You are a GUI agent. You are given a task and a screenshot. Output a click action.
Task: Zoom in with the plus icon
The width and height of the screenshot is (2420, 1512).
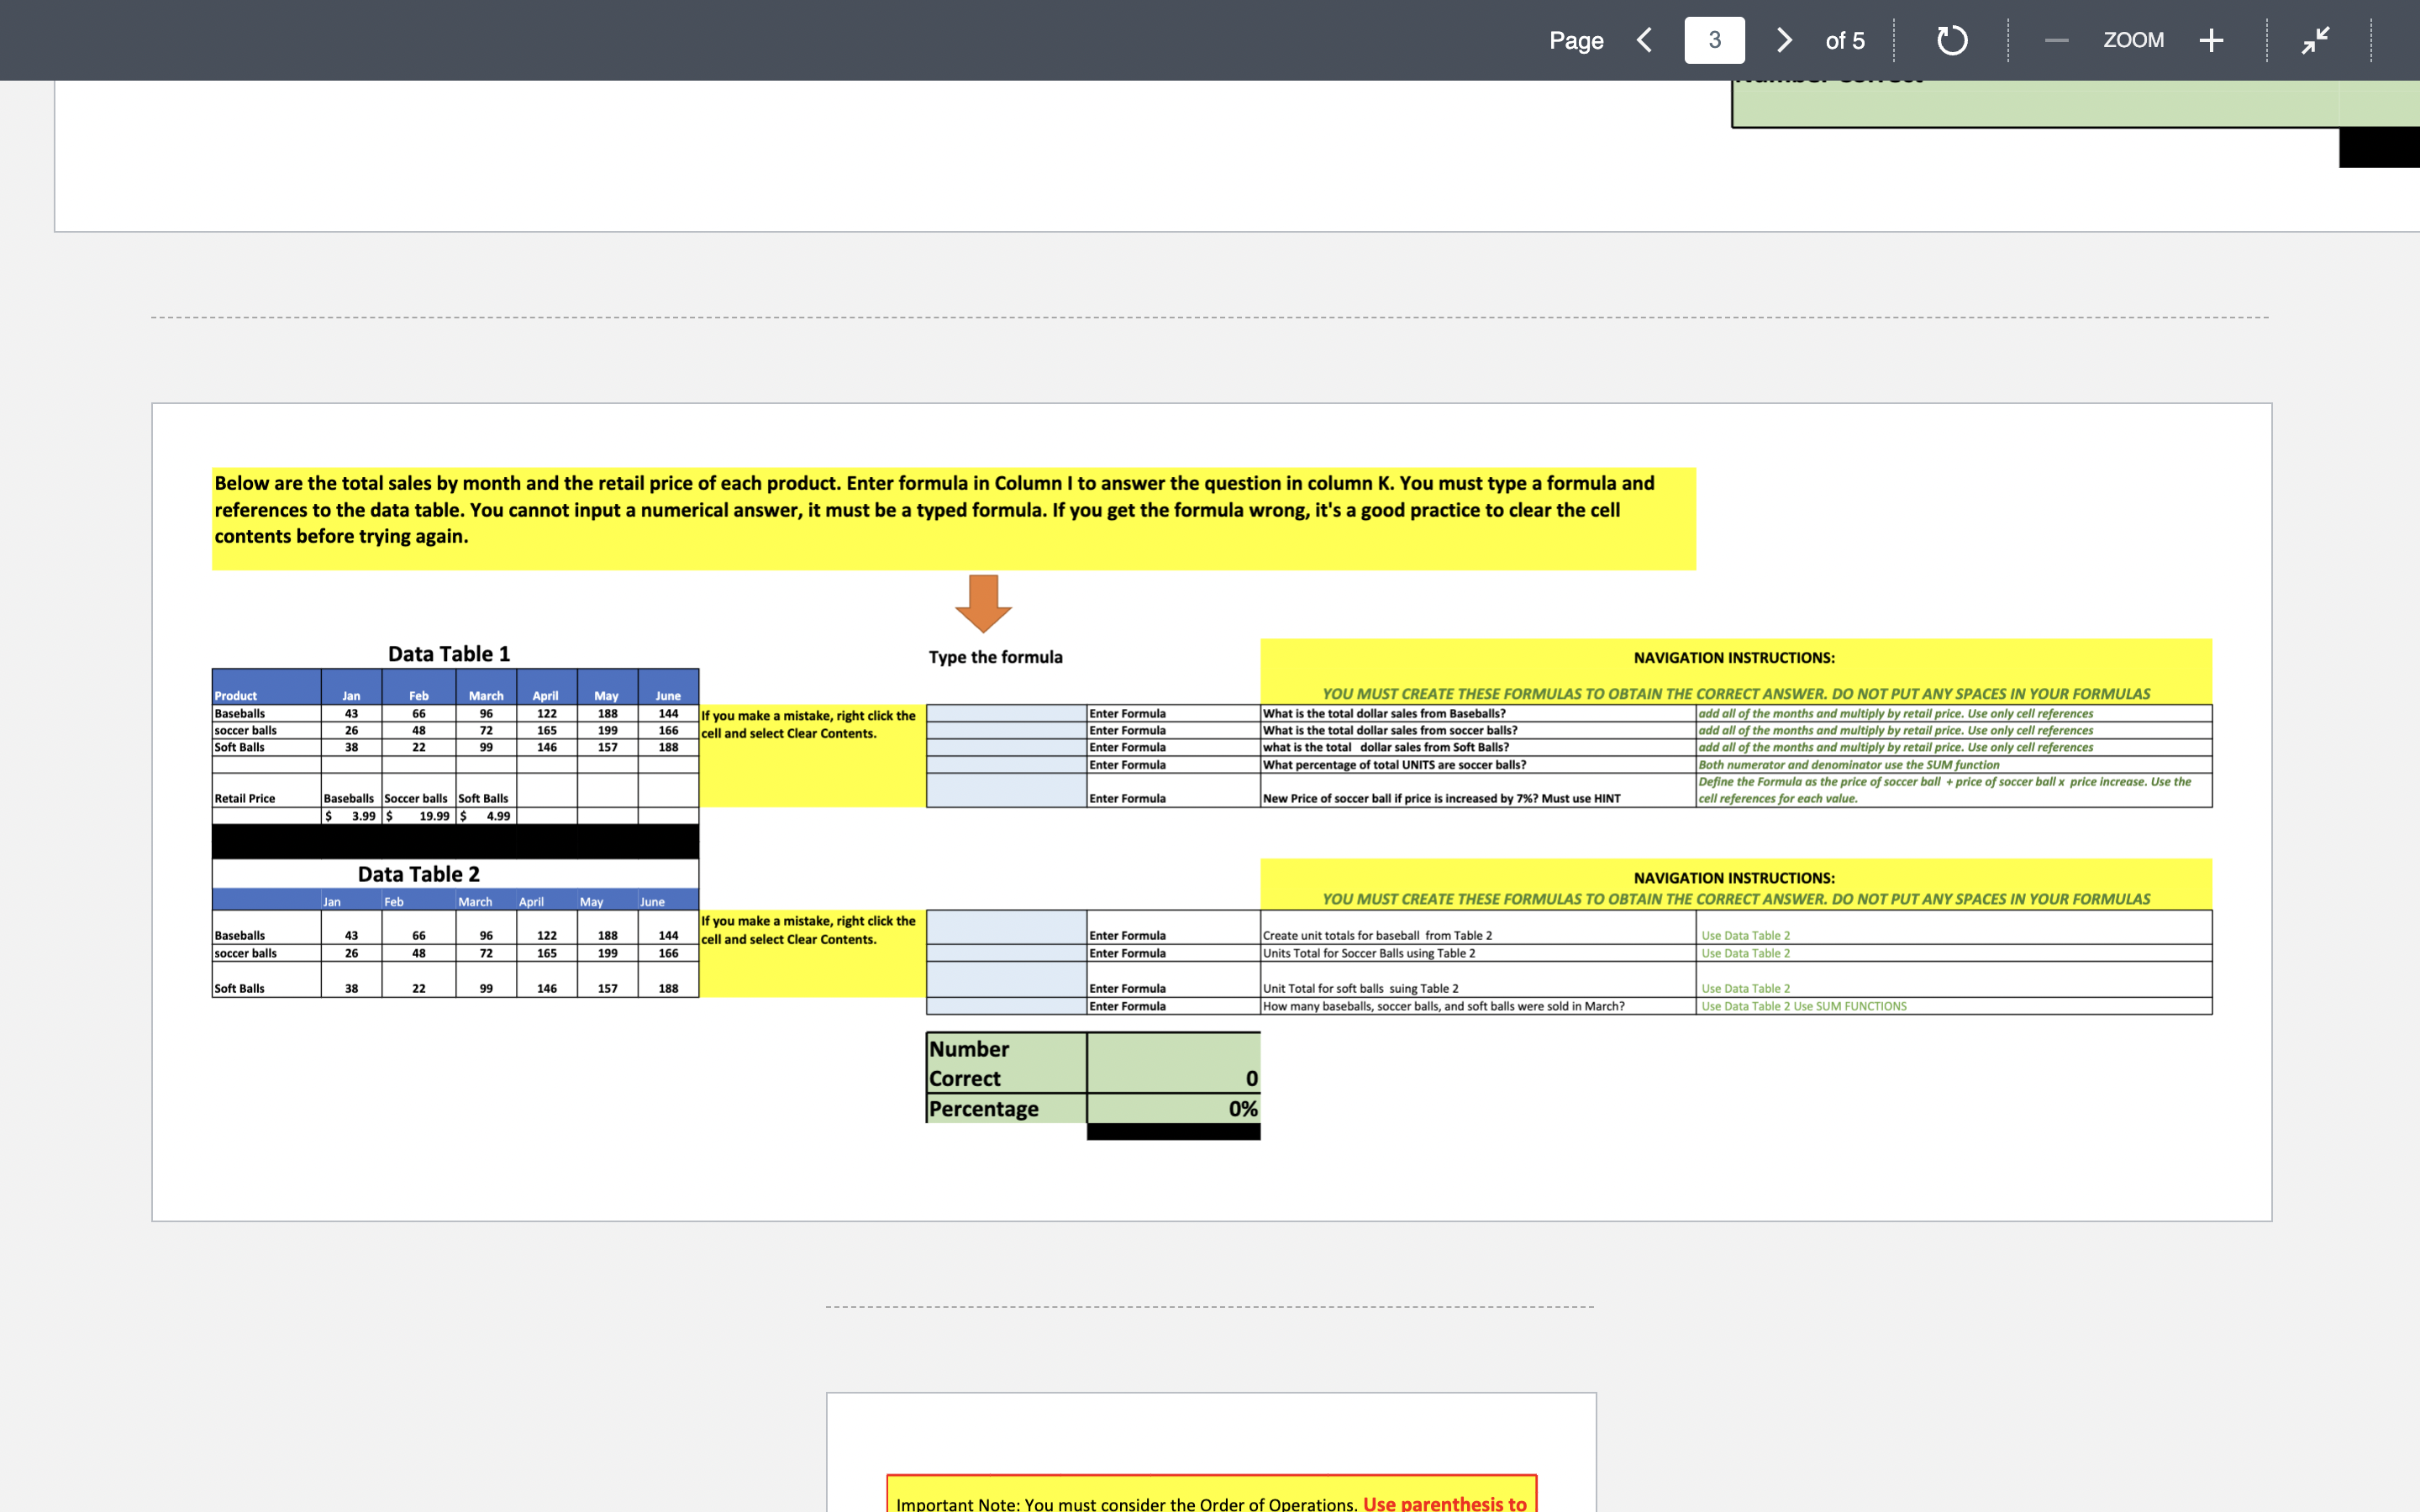click(x=2210, y=40)
